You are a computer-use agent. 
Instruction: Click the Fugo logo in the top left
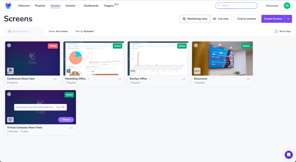coord(8,5)
